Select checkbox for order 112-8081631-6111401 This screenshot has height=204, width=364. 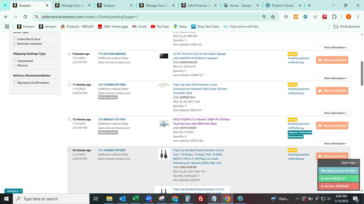click(70, 120)
